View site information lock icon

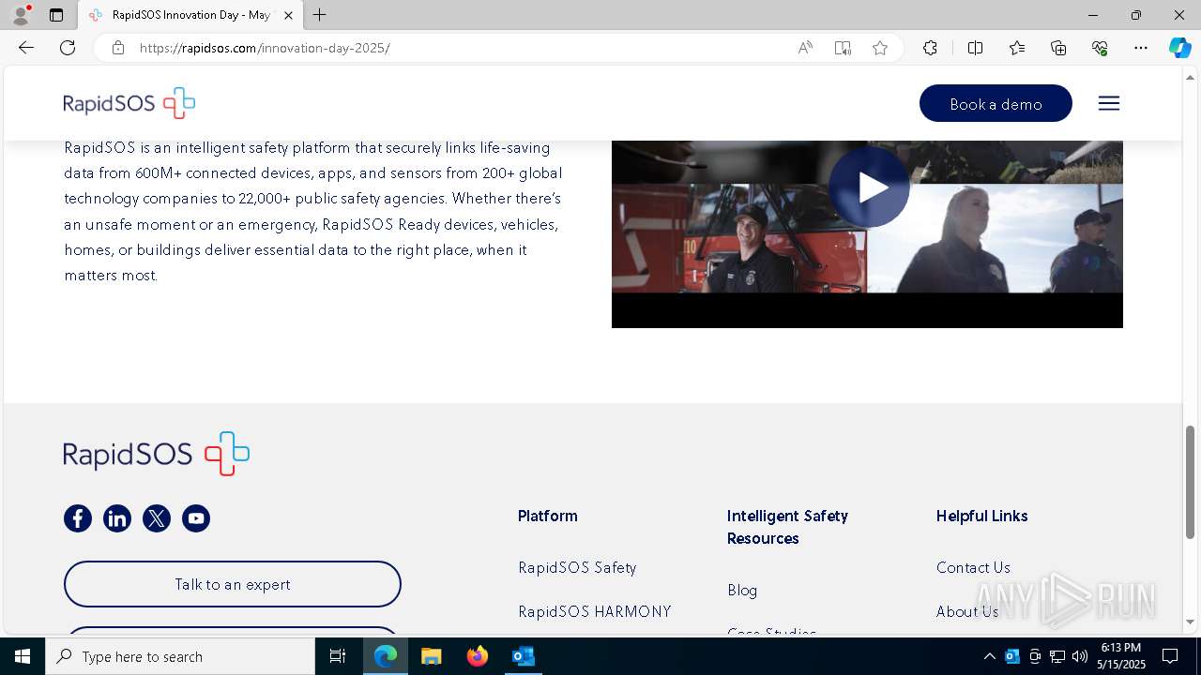[x=118, y=48]
